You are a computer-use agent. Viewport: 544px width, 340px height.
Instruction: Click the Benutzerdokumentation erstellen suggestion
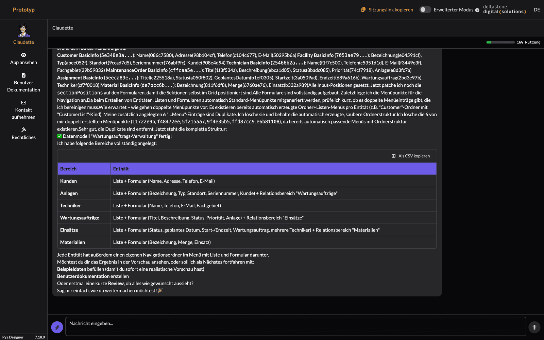click(x=93, y=276)
